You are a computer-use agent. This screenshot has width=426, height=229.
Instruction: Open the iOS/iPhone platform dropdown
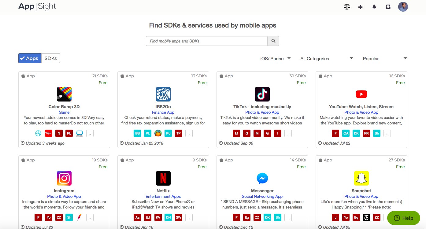point(275,59)
